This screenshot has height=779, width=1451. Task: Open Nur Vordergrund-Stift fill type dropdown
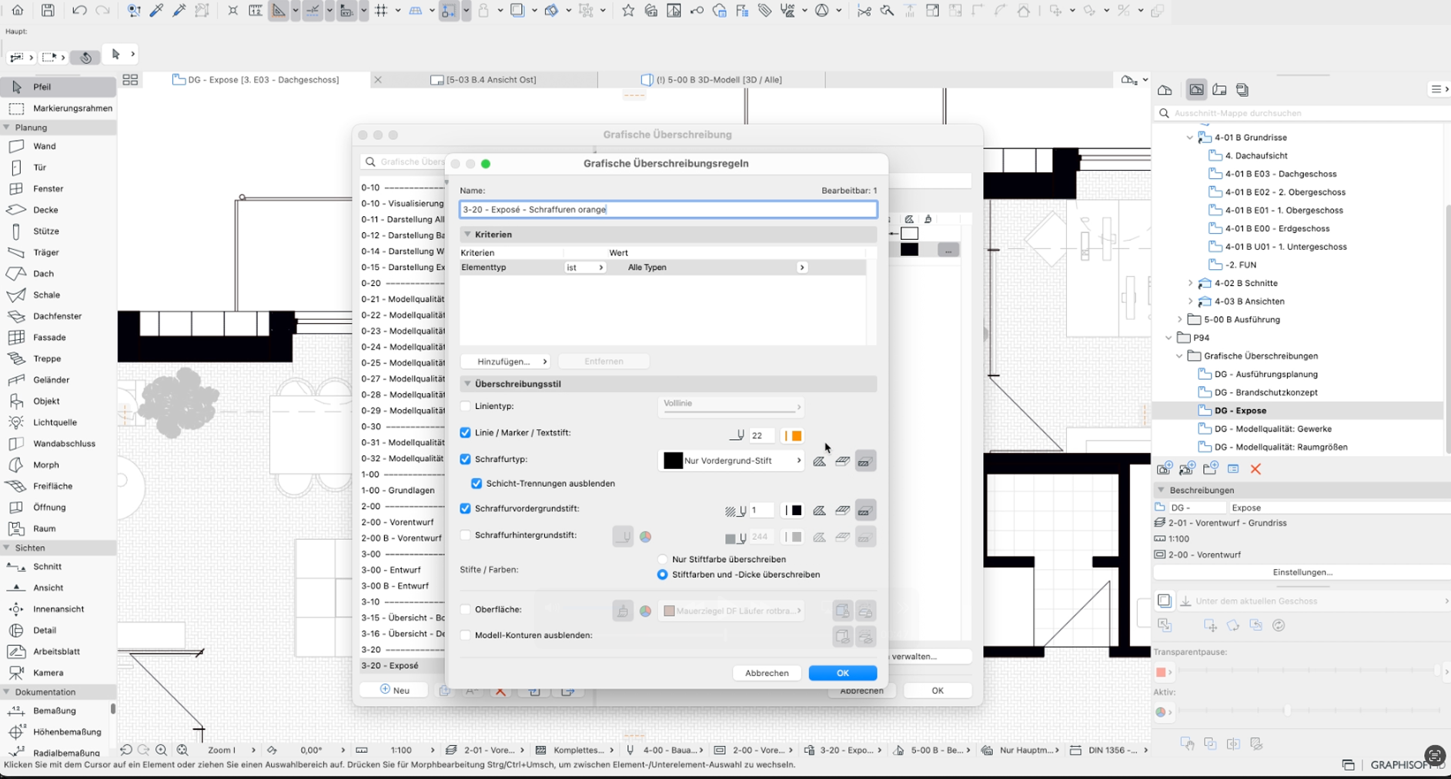coord(732,461)
